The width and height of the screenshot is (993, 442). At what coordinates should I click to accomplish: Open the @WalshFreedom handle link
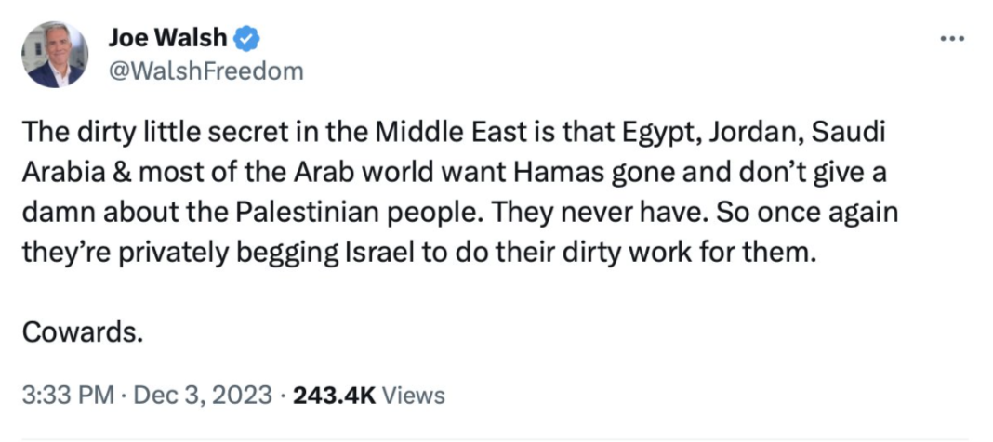(205, 71)
